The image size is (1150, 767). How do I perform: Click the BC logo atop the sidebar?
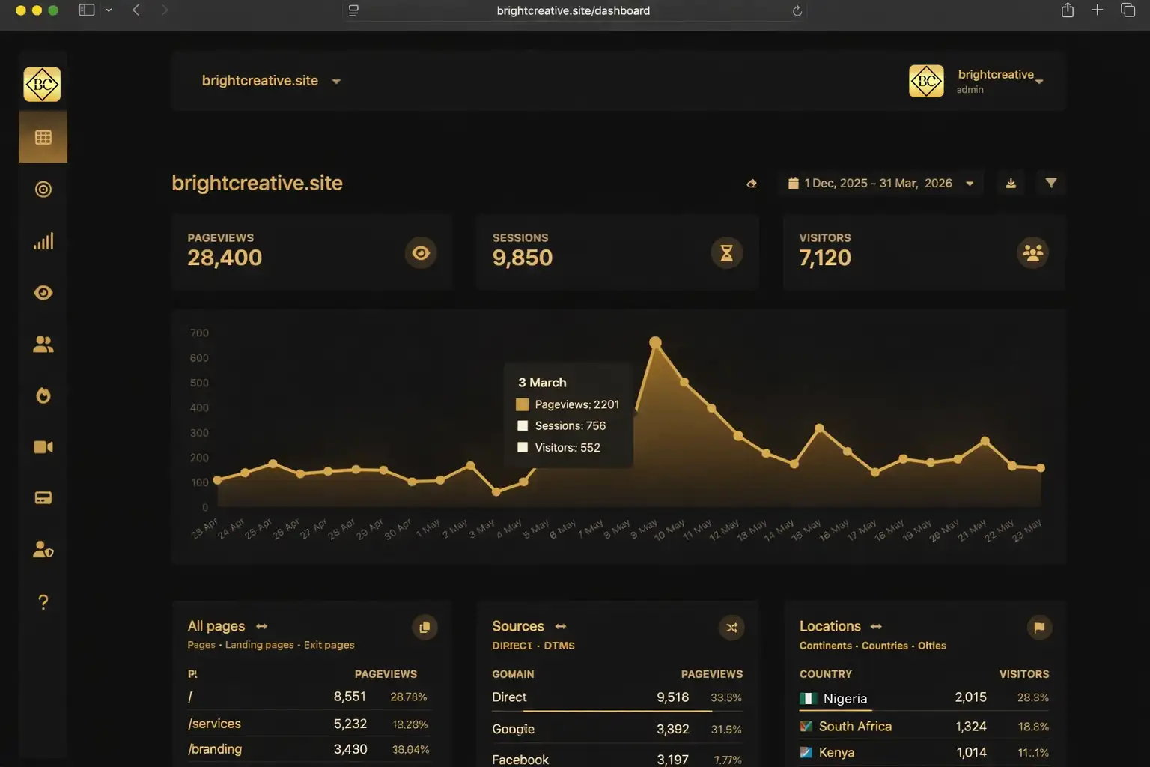(x=42, y=84)
